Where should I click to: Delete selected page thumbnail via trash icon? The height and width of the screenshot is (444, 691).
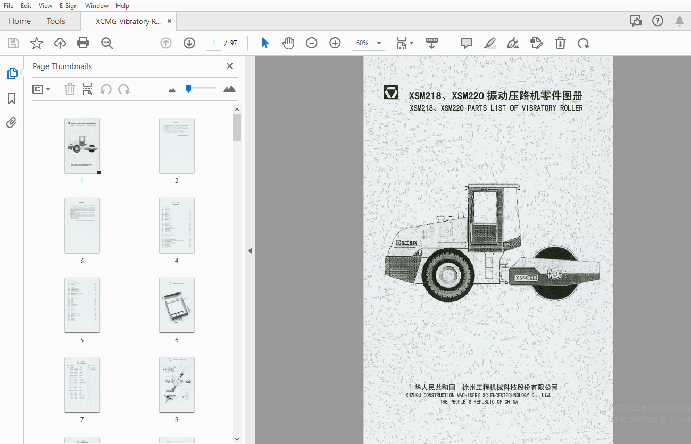tap(70, 89)
